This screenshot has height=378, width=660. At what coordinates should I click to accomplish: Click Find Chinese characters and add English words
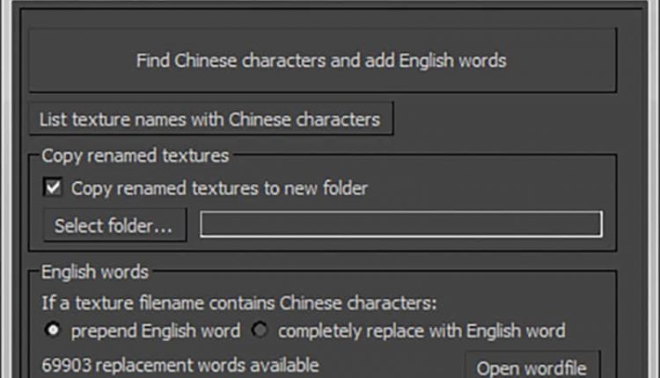pyautogui.click(x=321, y=61)
